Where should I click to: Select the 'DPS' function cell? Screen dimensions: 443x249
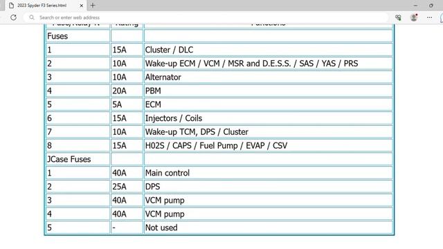pos(269,187)
